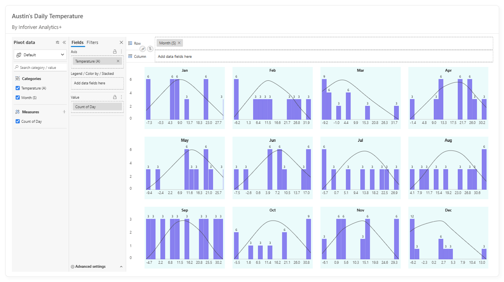Toggle the Count of Day measure checkbox
This screenshot has height=282, width=504.
(x=17, y=122)
